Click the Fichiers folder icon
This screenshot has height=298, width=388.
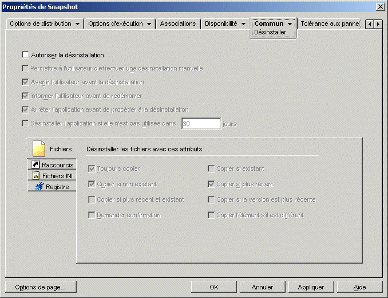coord(39,148)
